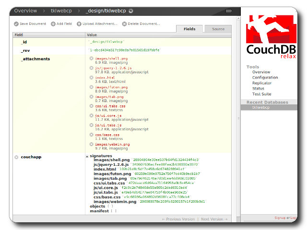The width and height of the screenshot is (307, 230).
Task: Collapse the Recent Databases sidebar section
Action: coord(267,102)
